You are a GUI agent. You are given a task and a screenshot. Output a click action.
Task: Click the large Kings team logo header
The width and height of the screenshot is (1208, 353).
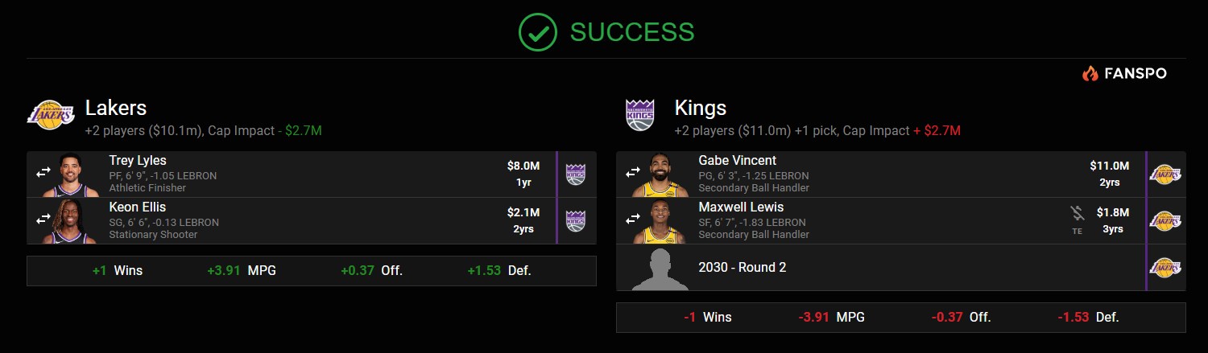640,116
